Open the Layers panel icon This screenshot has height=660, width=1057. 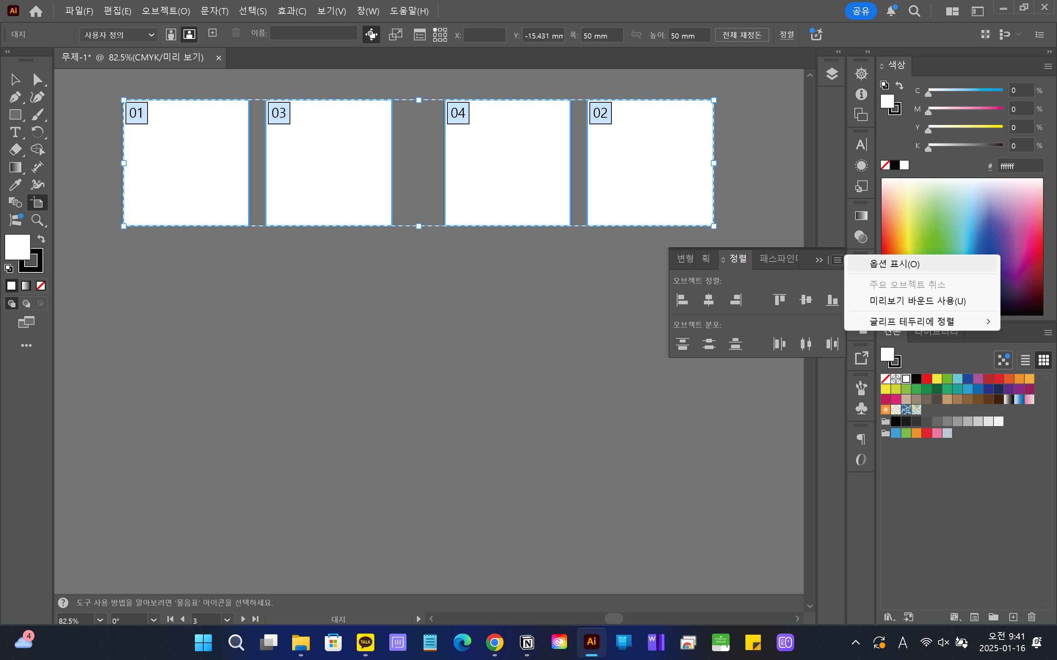[832, 74]
